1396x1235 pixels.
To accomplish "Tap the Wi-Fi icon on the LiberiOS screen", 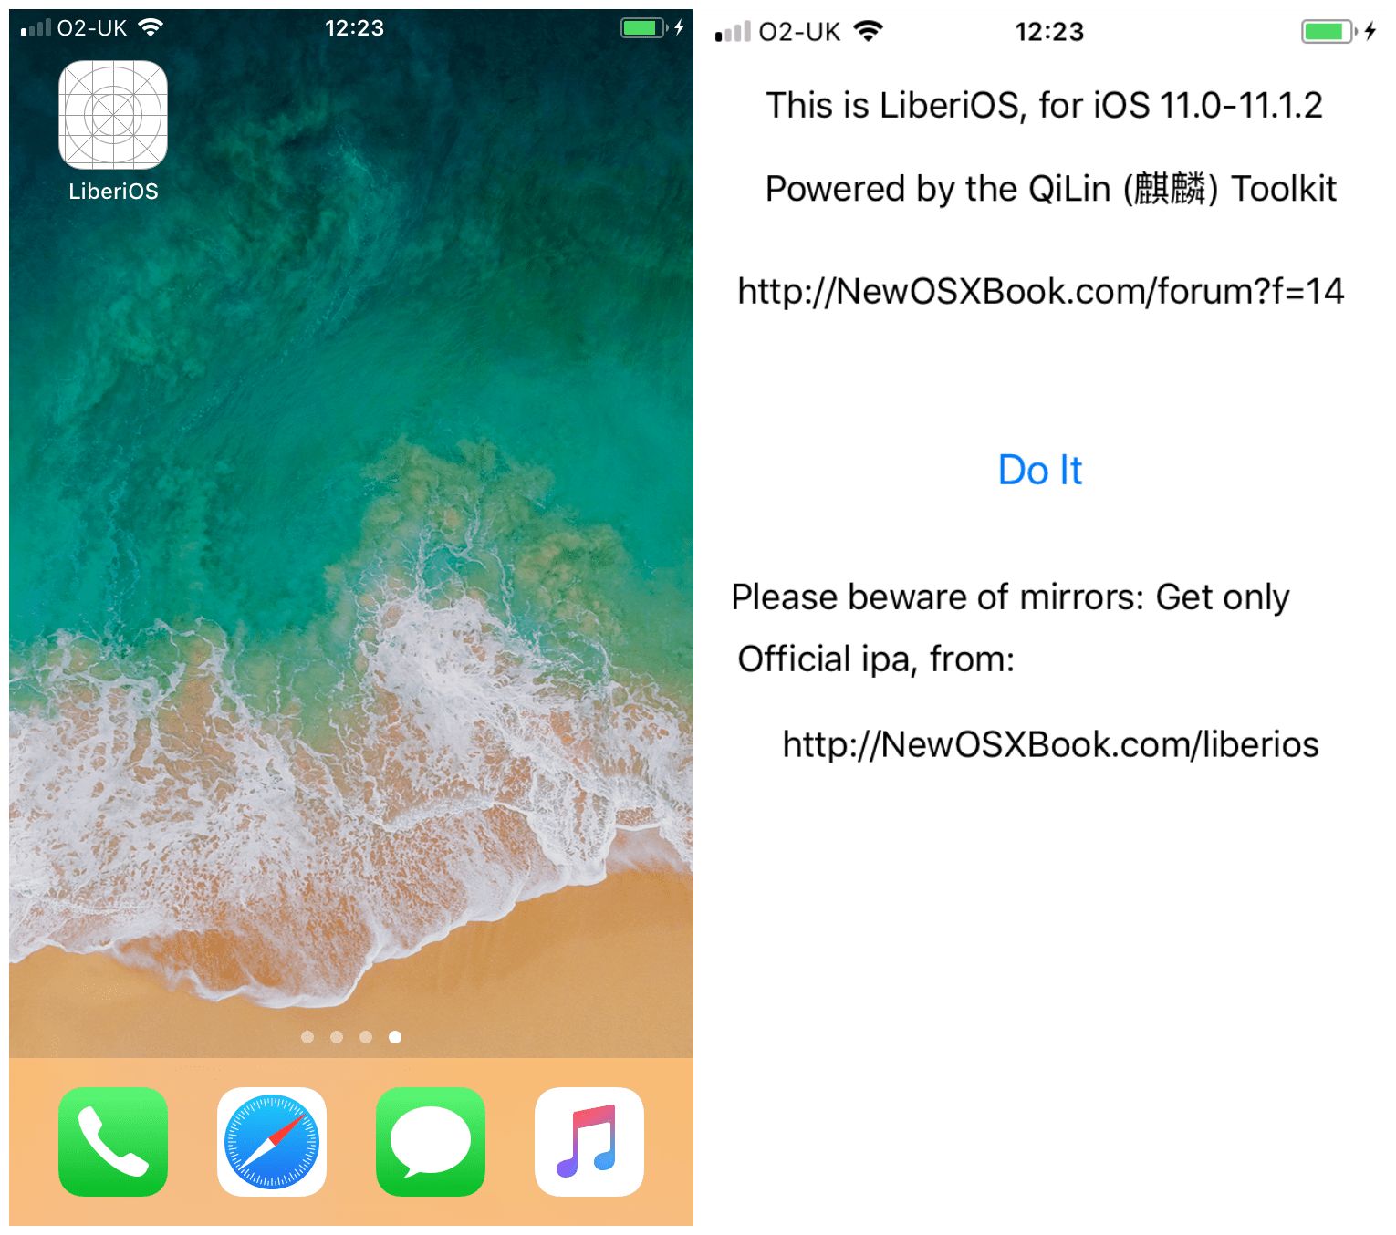I will [869, 32].
